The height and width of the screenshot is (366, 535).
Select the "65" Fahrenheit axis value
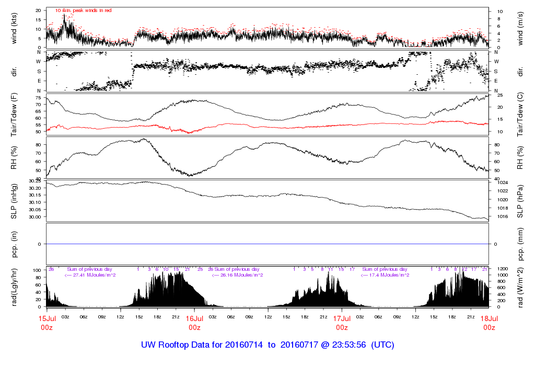38,111
